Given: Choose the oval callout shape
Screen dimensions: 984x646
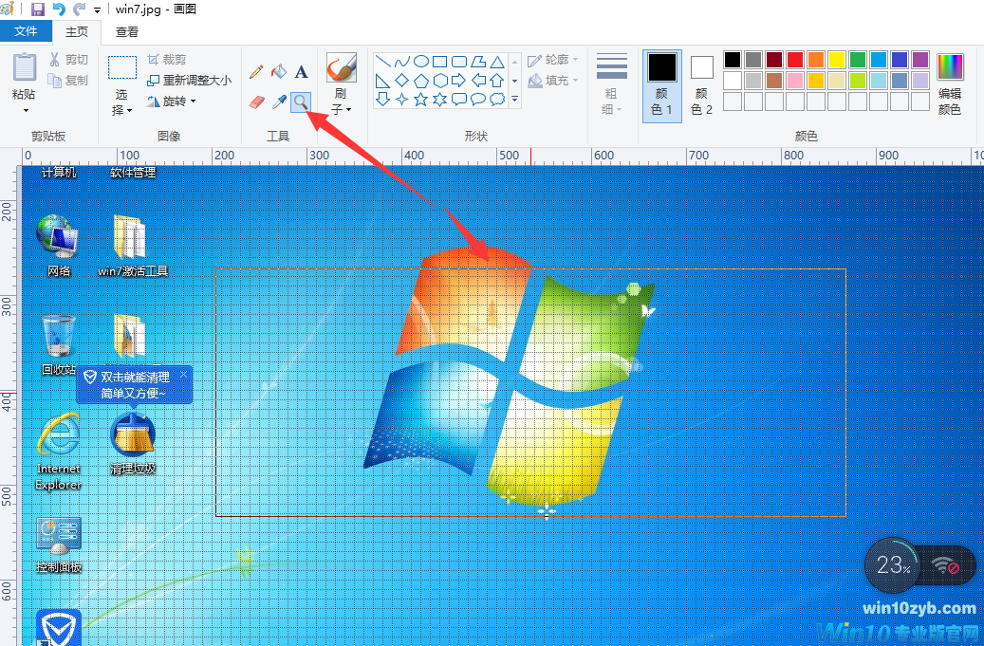Looking at the screenshot, I should 478,99.
